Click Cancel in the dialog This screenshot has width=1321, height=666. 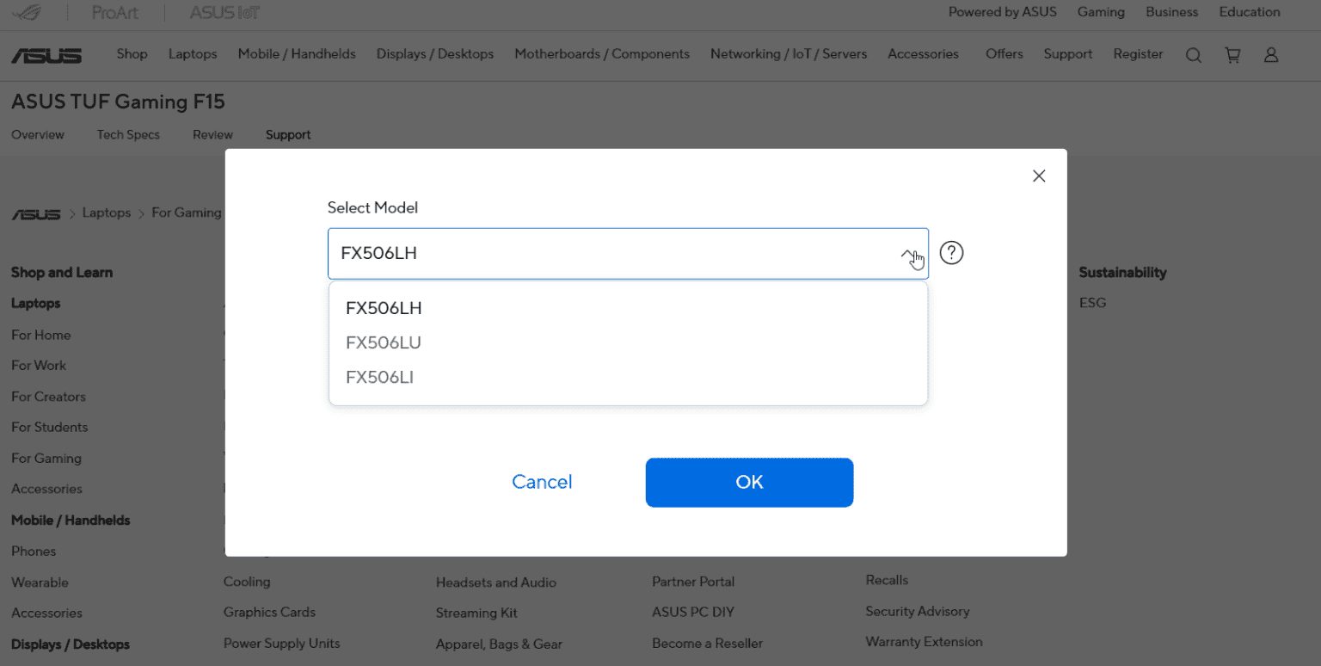tap(542, 482)
